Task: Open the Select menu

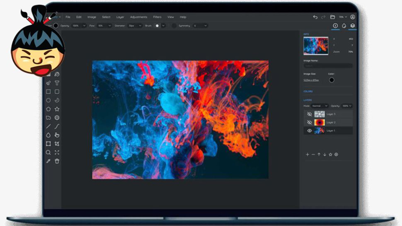Action: pyautogui.click(x=106, y=17)
